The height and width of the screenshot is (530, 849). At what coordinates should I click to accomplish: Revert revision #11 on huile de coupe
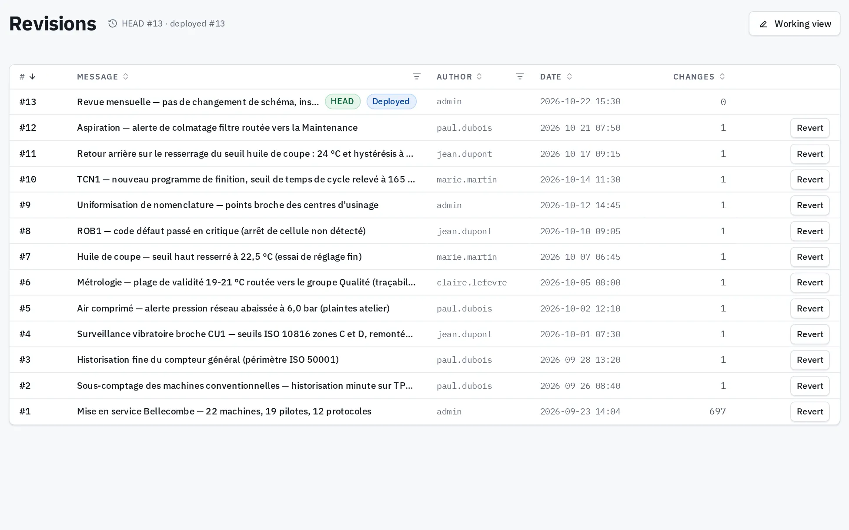(810, 154)
